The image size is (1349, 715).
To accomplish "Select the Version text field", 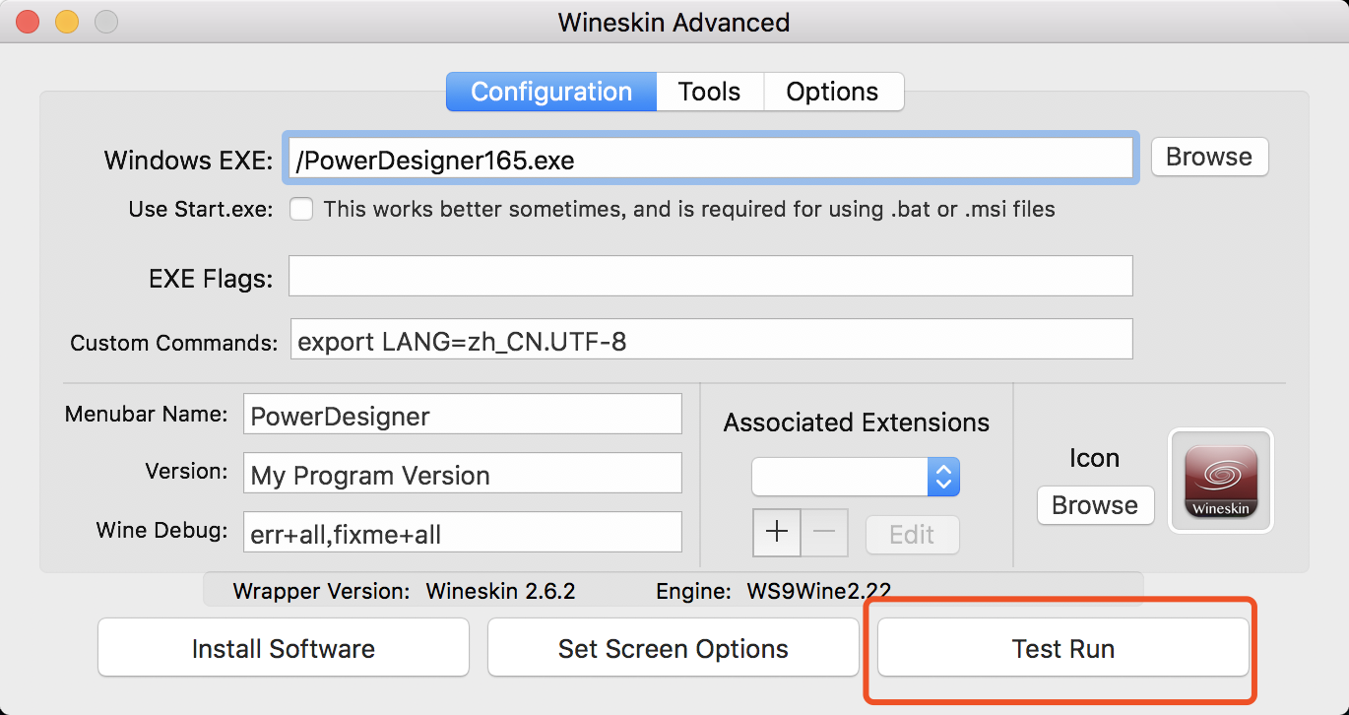I will (x=463, y=473).
